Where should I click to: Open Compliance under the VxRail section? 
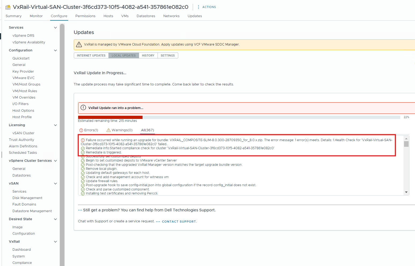pos(22,263)
